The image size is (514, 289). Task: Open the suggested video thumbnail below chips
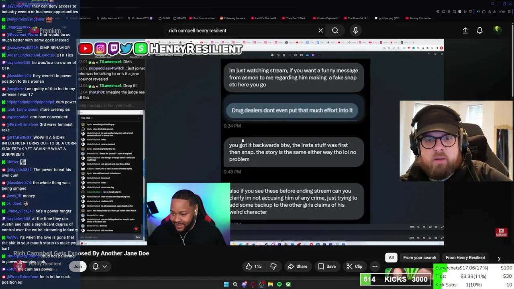pyautogui.click(x=408, y=273)
